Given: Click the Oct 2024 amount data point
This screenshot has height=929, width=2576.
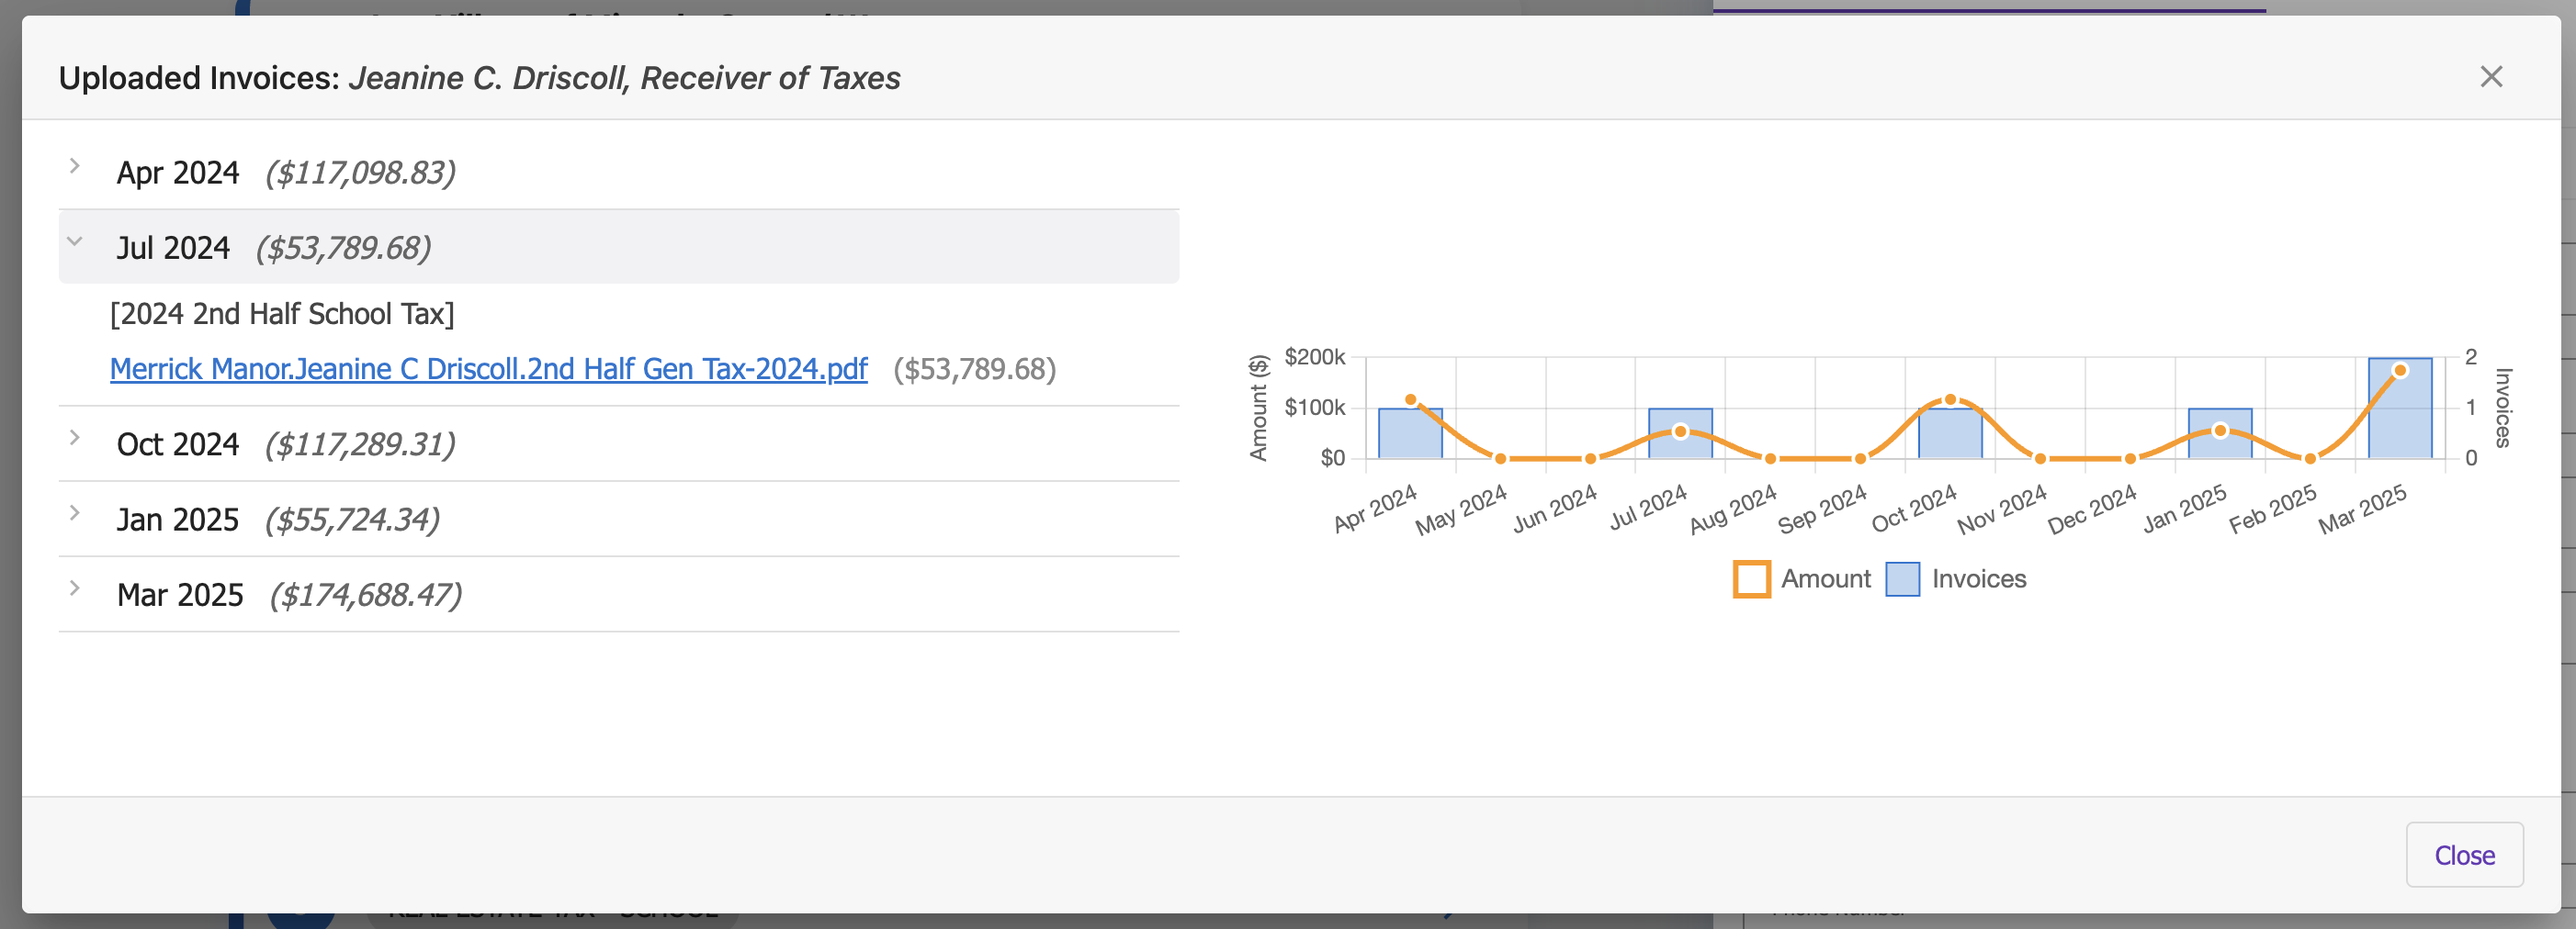Looking at the screenshot, I should (x=1950, y=399).
